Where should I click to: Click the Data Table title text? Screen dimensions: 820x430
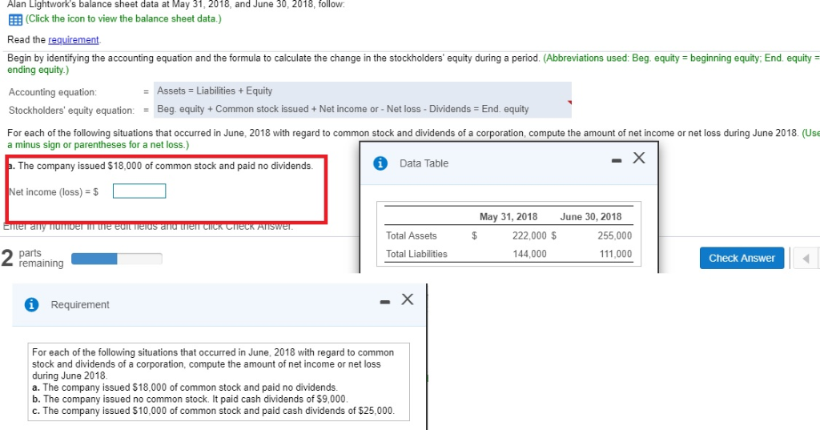[x=424, y=163]
